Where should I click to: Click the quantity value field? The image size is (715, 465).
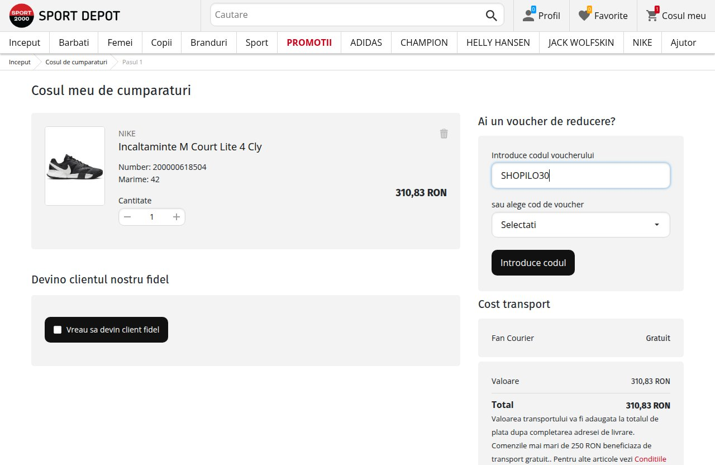[x=152, y=217]
